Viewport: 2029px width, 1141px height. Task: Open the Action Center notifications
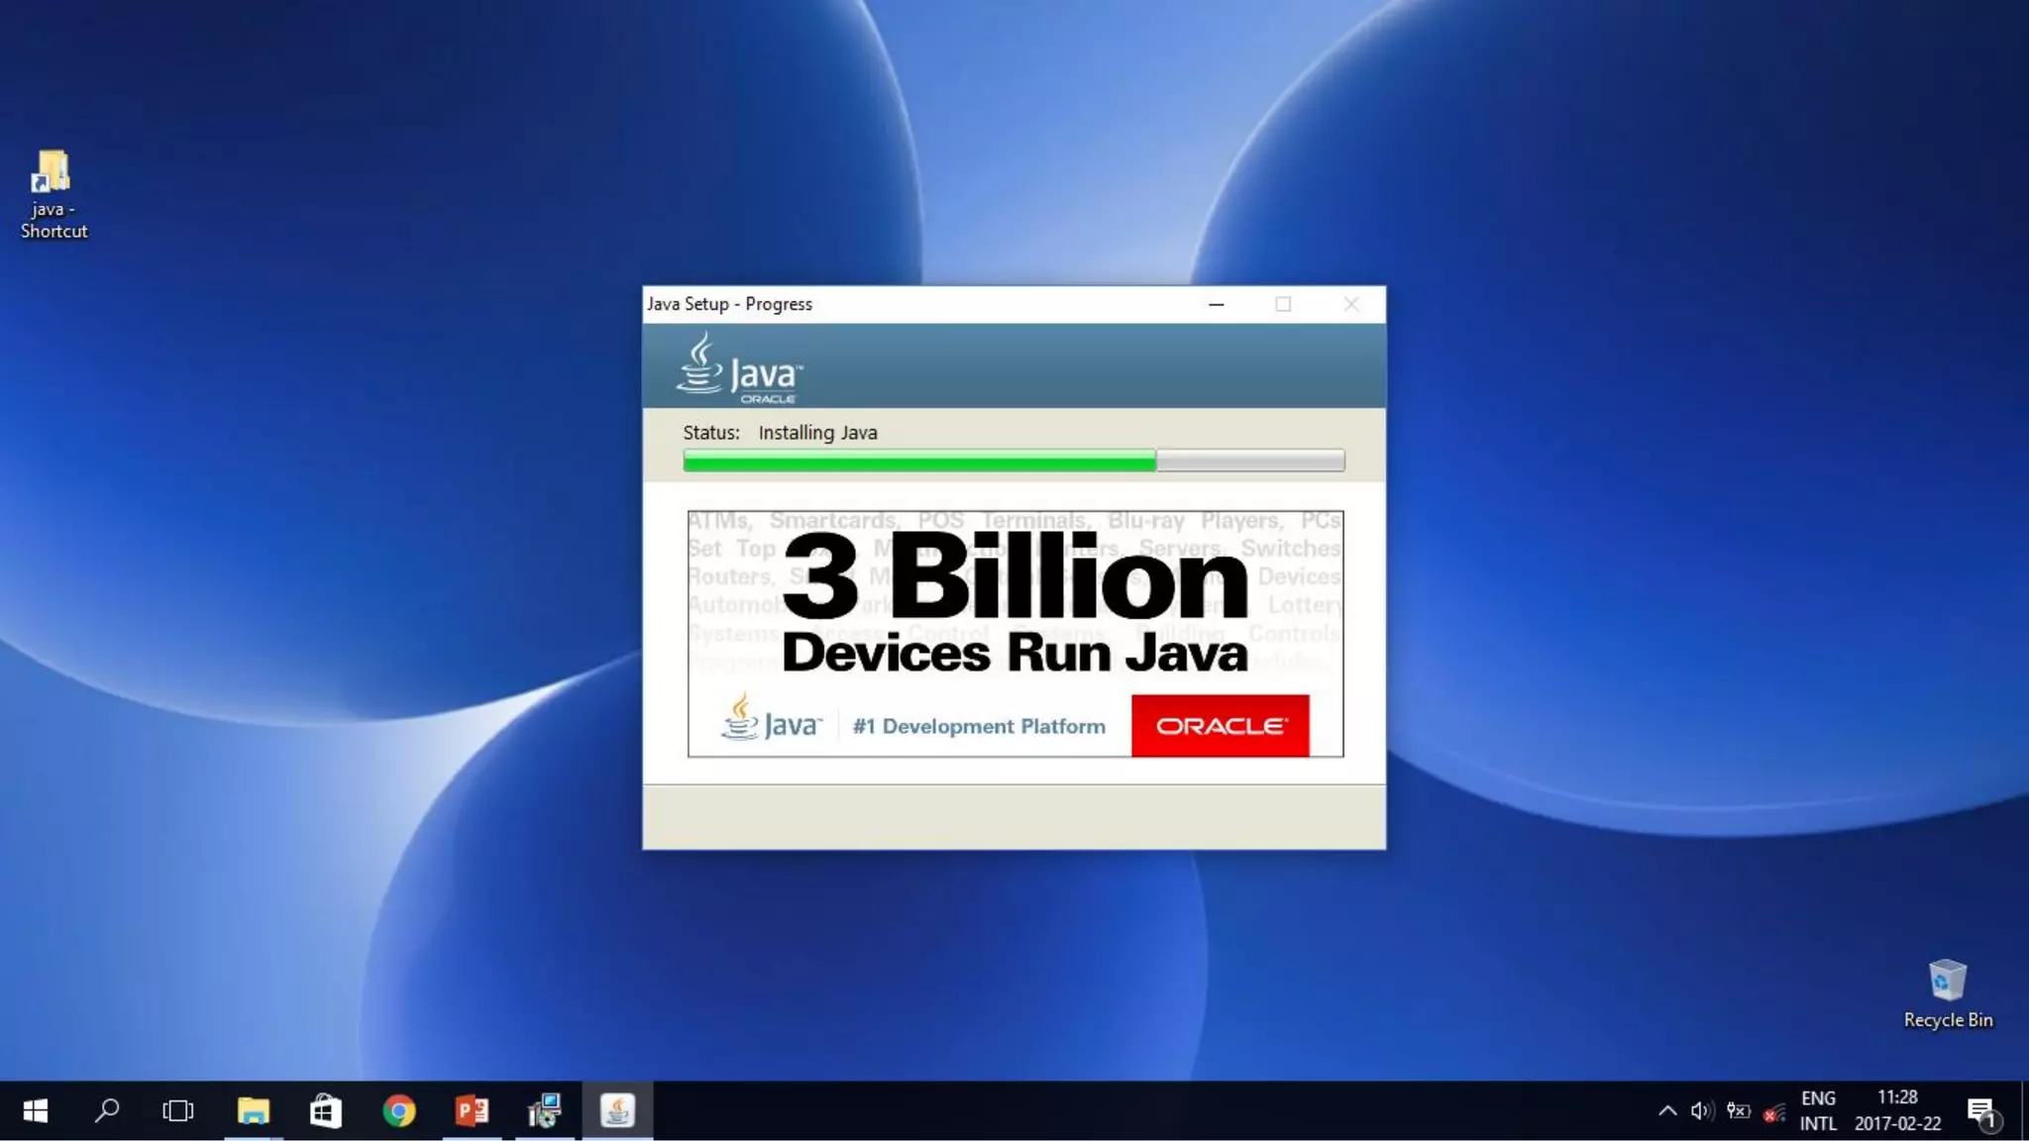click(x=1982, y=1112)
